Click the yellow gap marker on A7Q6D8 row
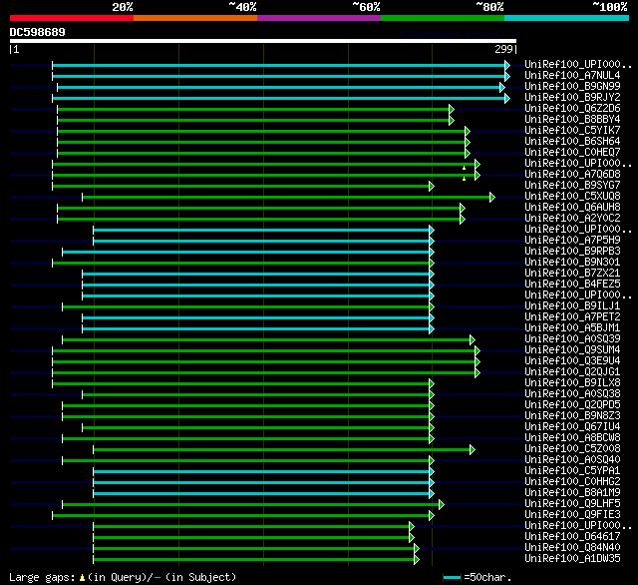Screen dimensions: 638x585 pos(464,179)
